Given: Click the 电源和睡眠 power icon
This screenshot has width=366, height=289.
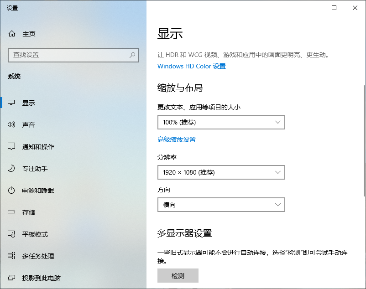Looking at the screenshot, I should pos(12,191).
